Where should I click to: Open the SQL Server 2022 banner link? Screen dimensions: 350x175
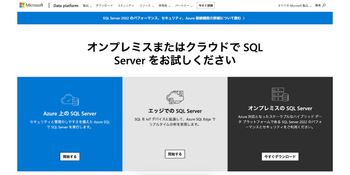pos(174,18)
